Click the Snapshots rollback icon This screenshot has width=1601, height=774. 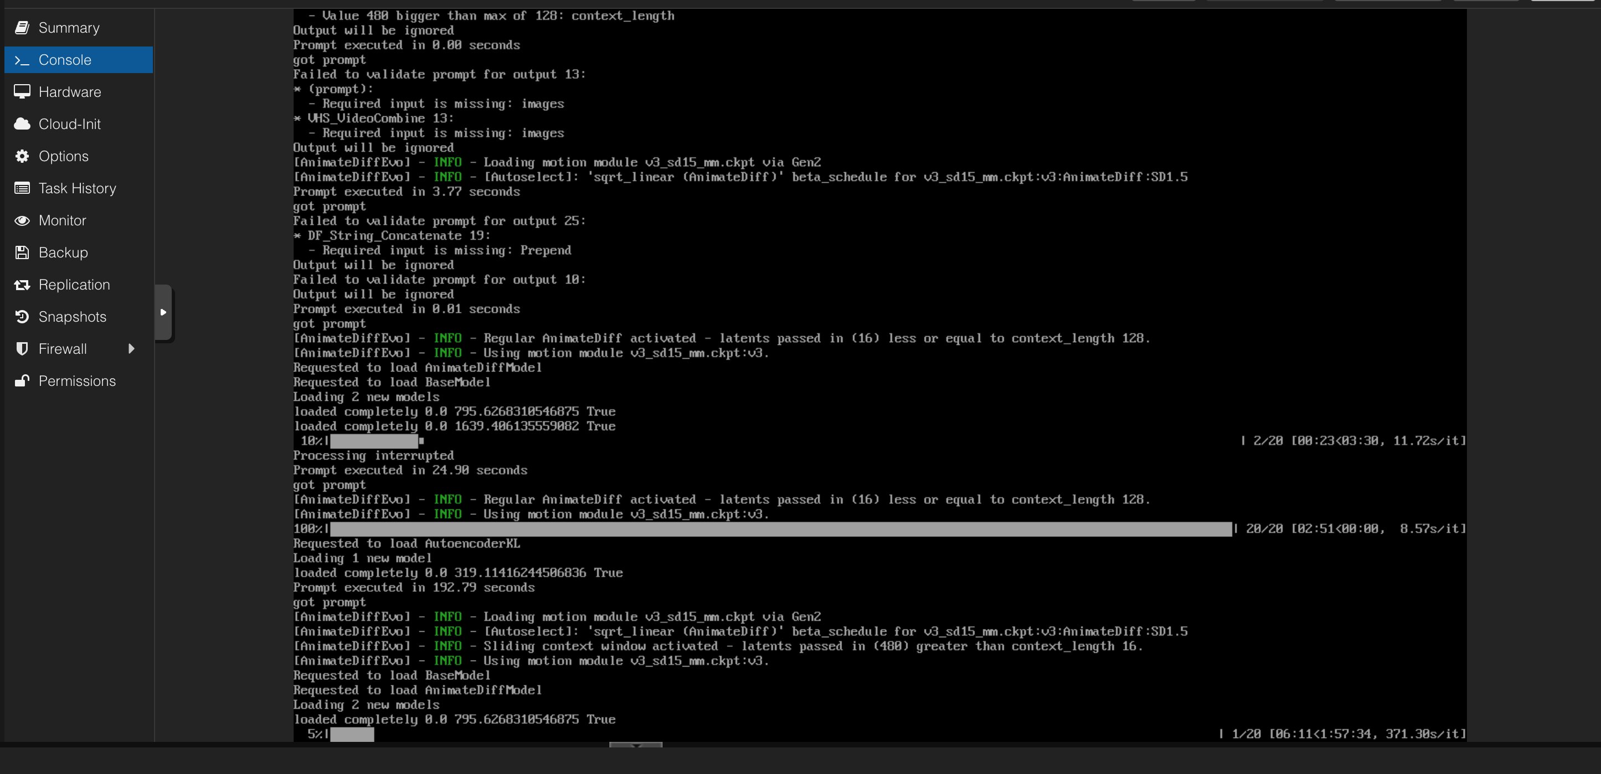coord(22,317)
